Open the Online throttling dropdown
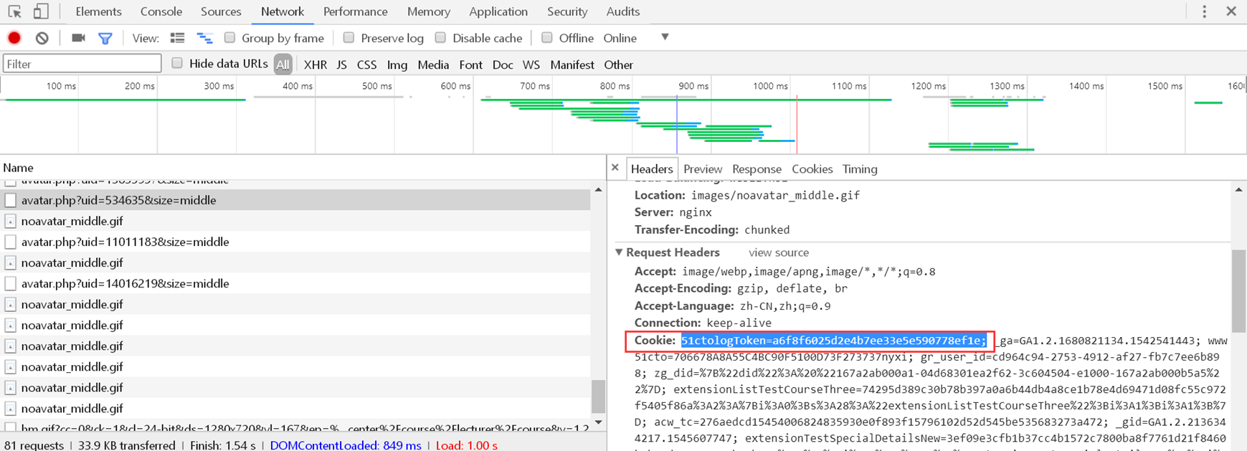1247x451 pixels. [637, 38]
